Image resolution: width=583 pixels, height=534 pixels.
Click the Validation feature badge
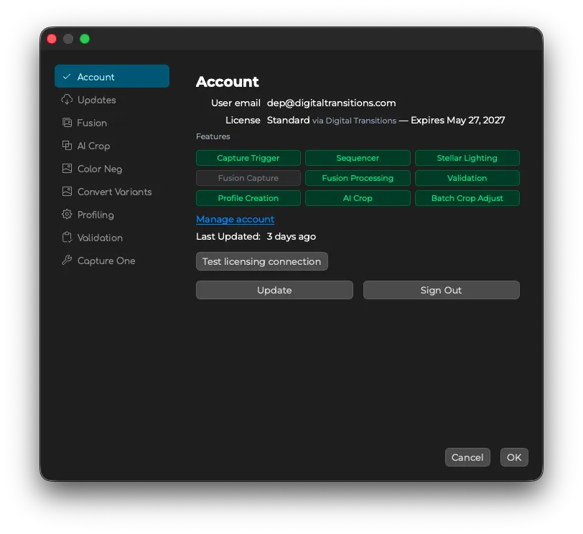click(x=467, y=178)
